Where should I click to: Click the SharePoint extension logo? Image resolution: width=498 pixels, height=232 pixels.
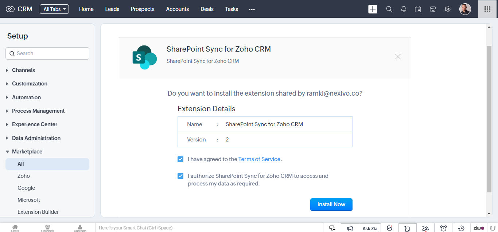(x=144, y=57)
